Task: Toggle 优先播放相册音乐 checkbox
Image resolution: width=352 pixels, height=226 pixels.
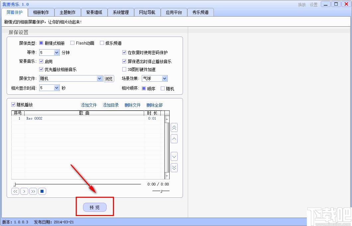Action: tap(41, 69)
